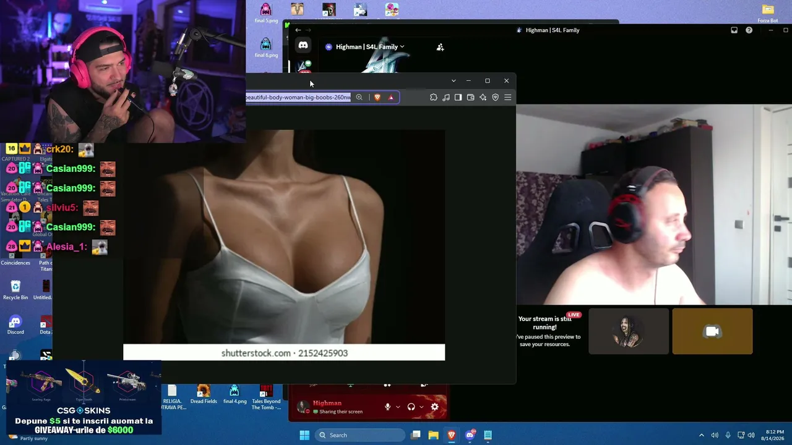
Task: Select the final 4.png desktop file
Action: (235, 394)
